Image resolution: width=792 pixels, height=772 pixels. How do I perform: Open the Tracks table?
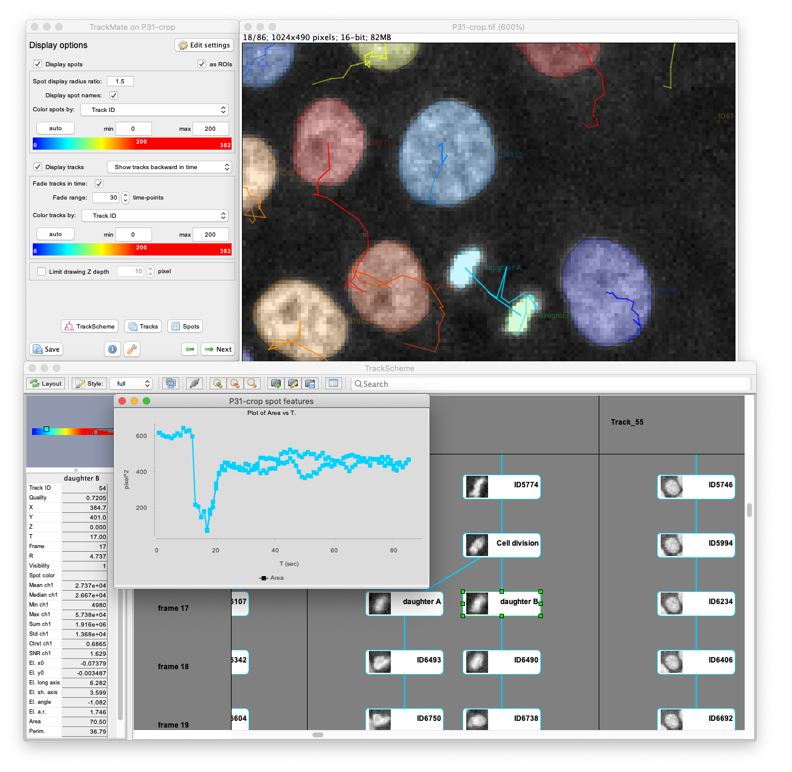point(143,326)
